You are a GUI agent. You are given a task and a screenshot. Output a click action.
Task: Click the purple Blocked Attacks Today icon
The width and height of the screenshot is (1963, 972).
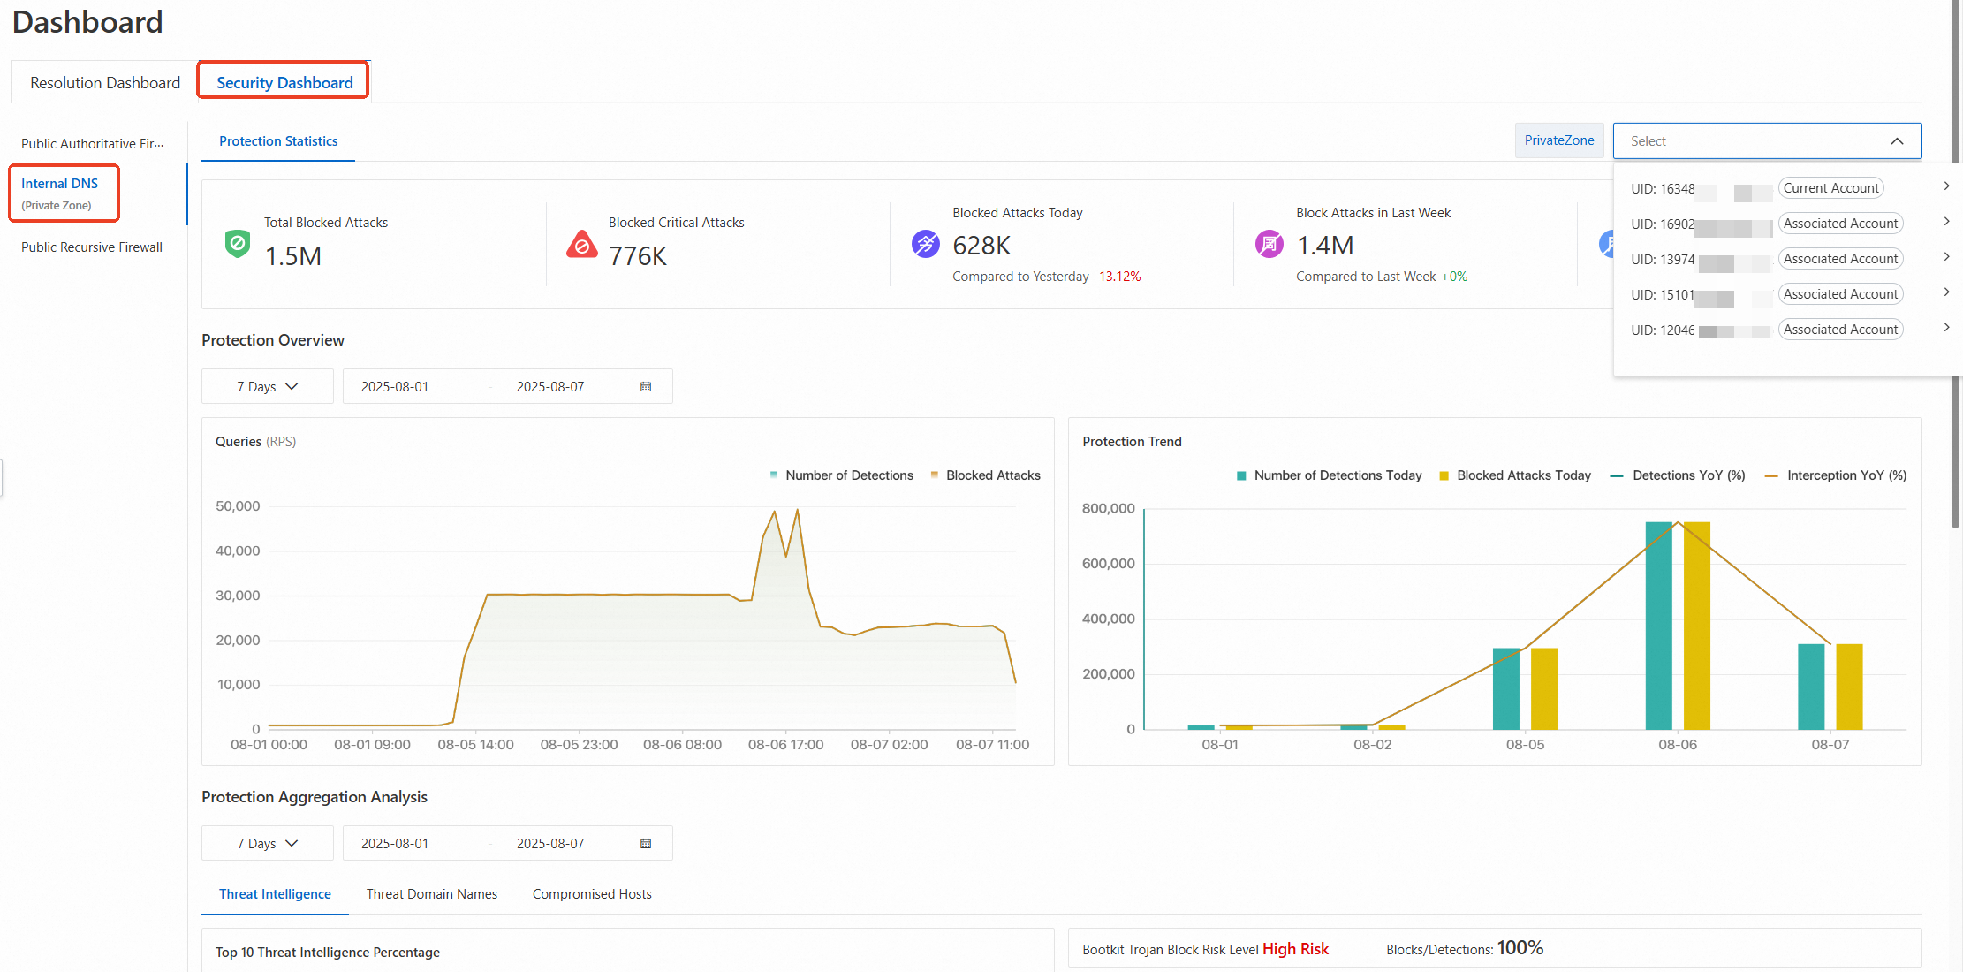(925, 244)
